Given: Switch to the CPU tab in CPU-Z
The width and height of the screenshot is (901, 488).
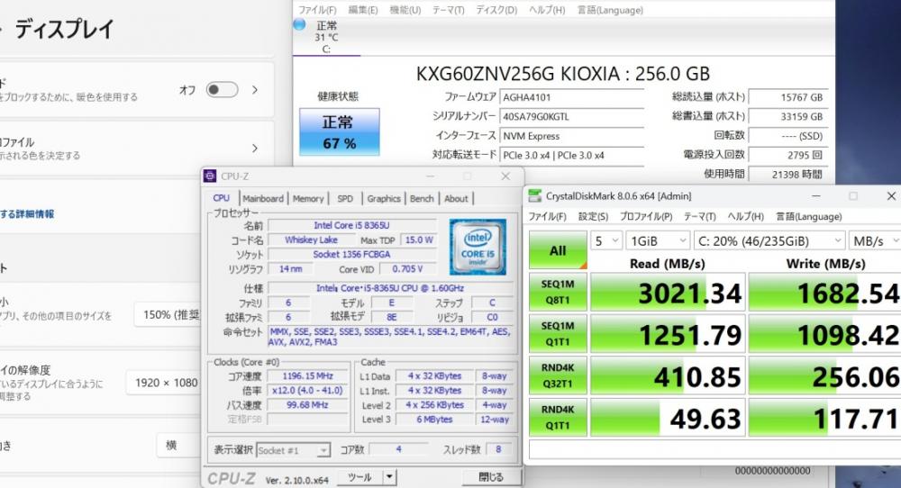Looking at the screenshot, I should click(222, 198).
